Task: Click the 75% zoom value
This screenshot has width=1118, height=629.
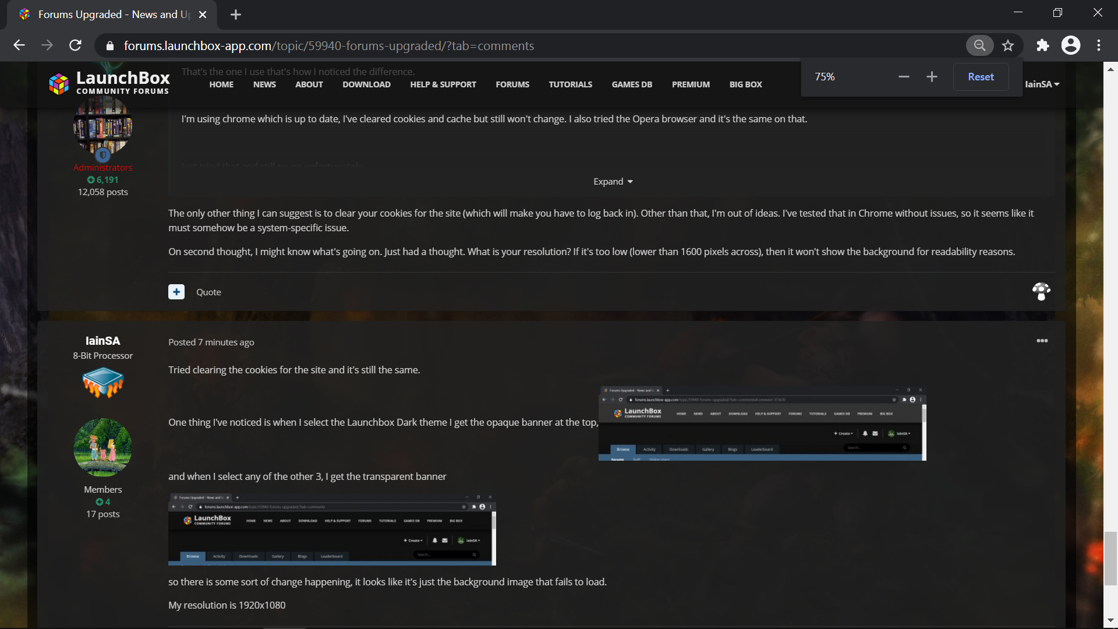Action: click(x=825, y=77)
